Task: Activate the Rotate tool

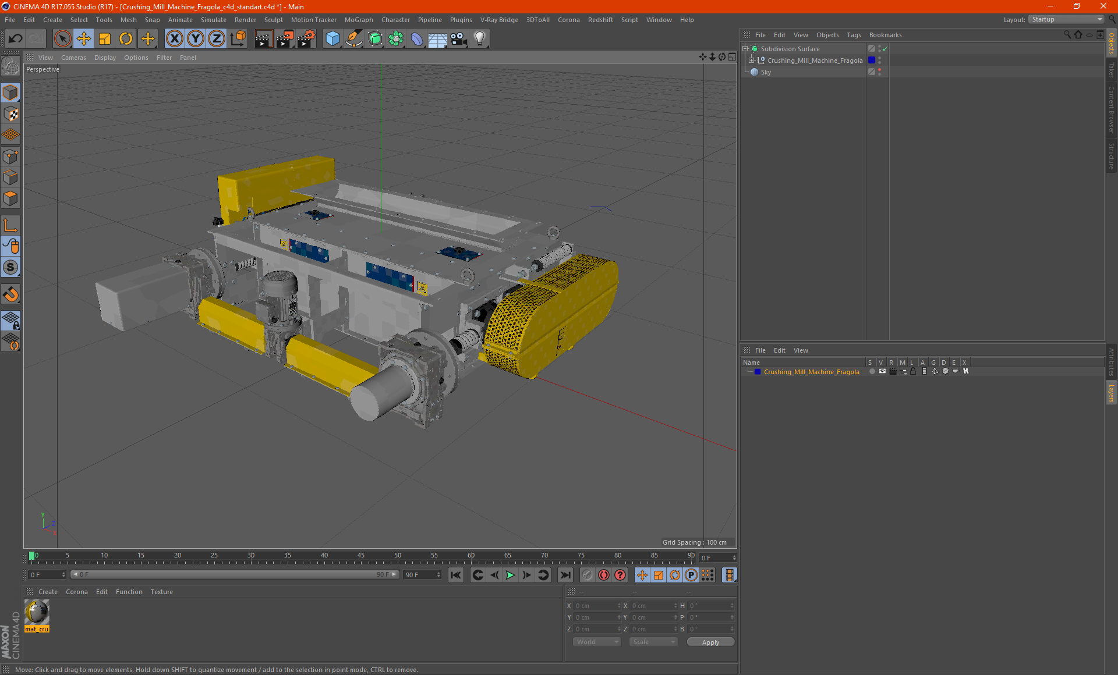Action: (126, 39)
